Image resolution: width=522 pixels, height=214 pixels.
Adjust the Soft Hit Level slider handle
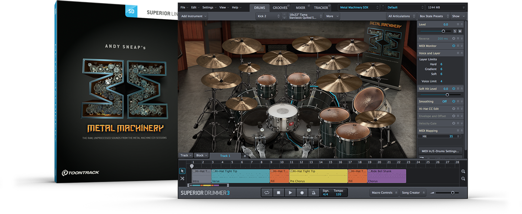tap(447, 95)
